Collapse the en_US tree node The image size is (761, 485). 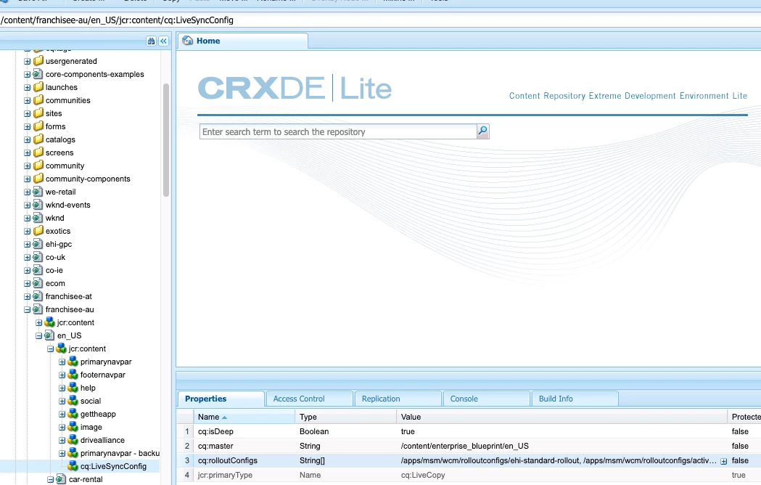click(39, 336)
